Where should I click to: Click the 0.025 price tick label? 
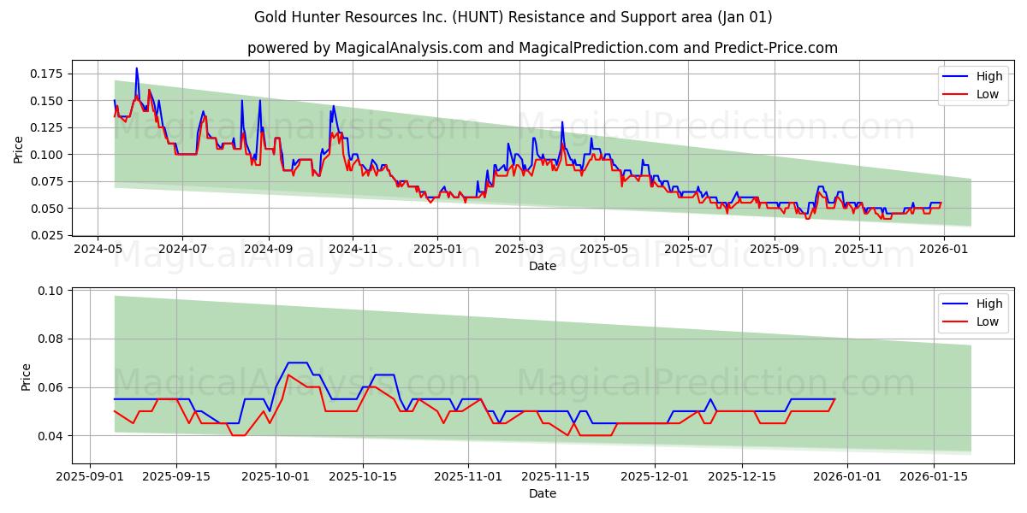pyautogui.click(x=49, y=235)
